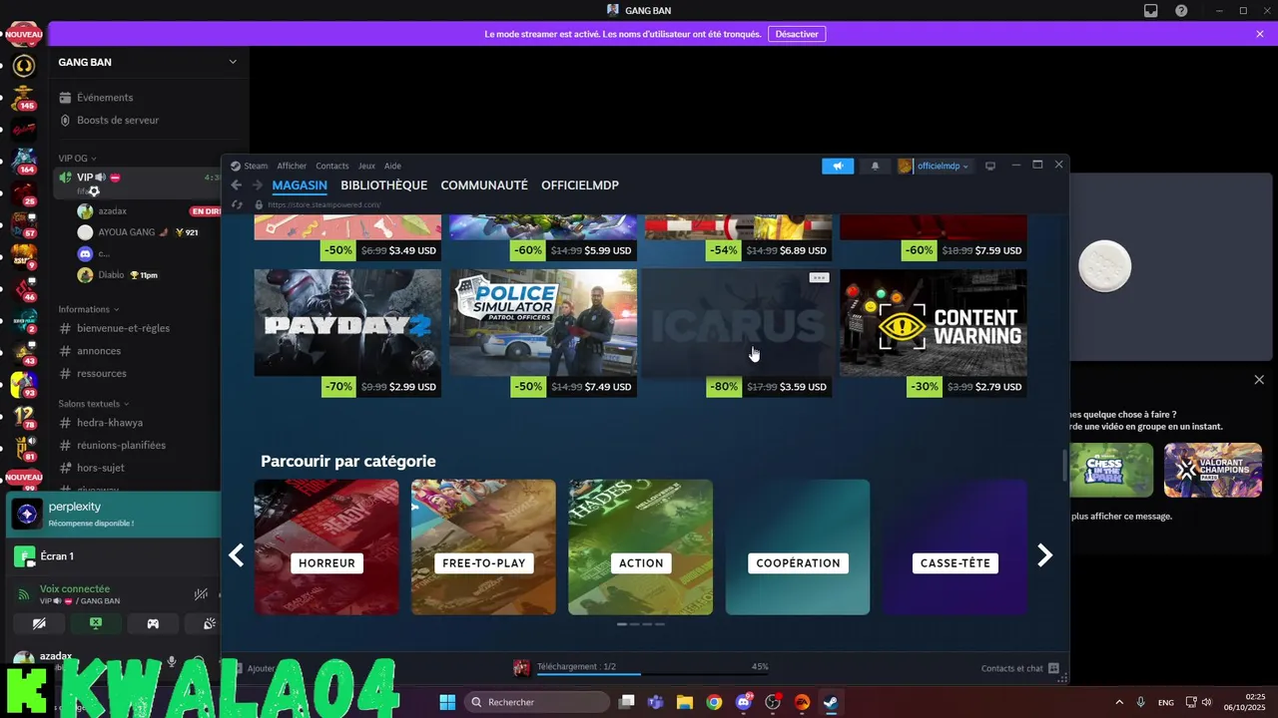
Task: Open the Jeux menu in Steam
Action: click(x=366, y=166)
